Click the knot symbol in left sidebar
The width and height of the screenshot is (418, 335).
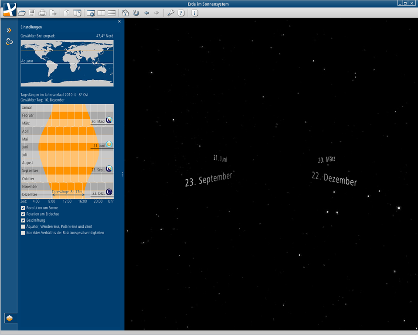coord(9,42)
